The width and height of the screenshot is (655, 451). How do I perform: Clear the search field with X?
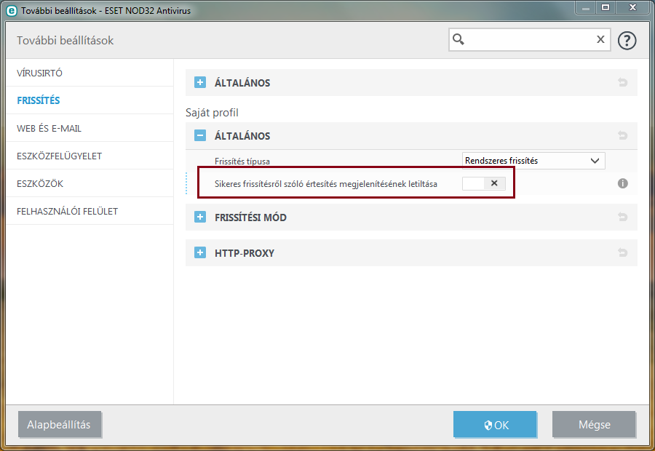[x=600, y=39]
